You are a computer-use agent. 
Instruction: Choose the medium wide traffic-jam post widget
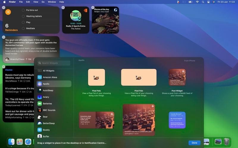[x=96, y=120]
